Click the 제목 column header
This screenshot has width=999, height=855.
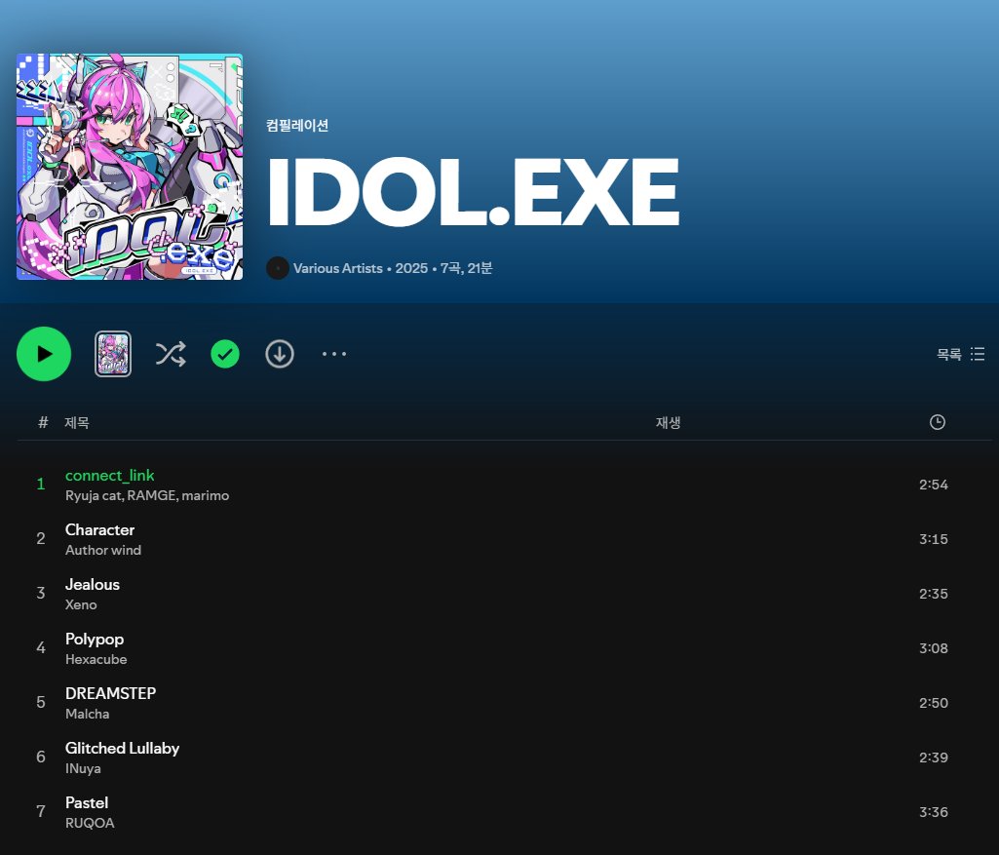pyautogui.click(x=76, y=422)
